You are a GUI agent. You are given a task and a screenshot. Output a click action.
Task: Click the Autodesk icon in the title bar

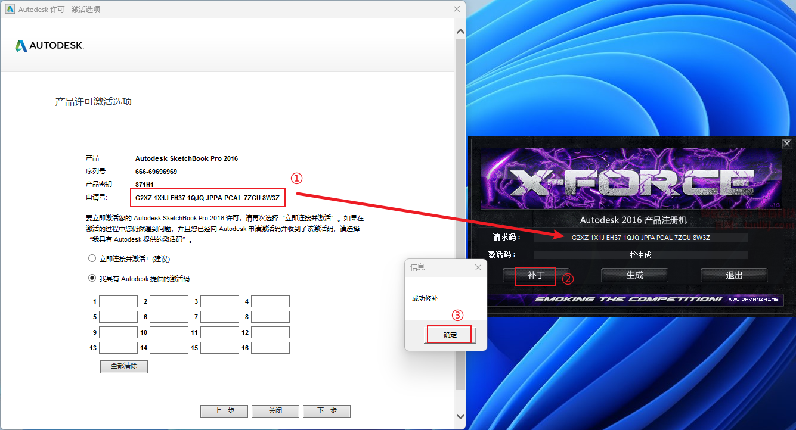click(x=10, y=9)
